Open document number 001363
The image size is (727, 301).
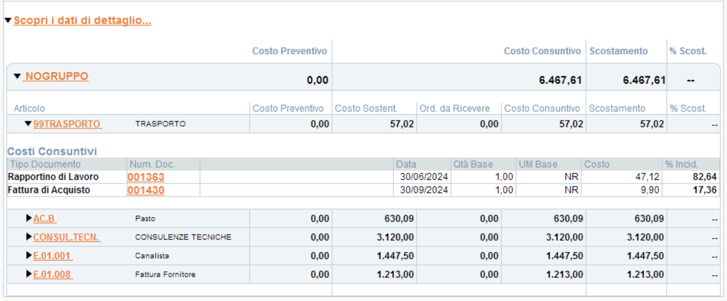pyautogui.click(x=146, y=177)
